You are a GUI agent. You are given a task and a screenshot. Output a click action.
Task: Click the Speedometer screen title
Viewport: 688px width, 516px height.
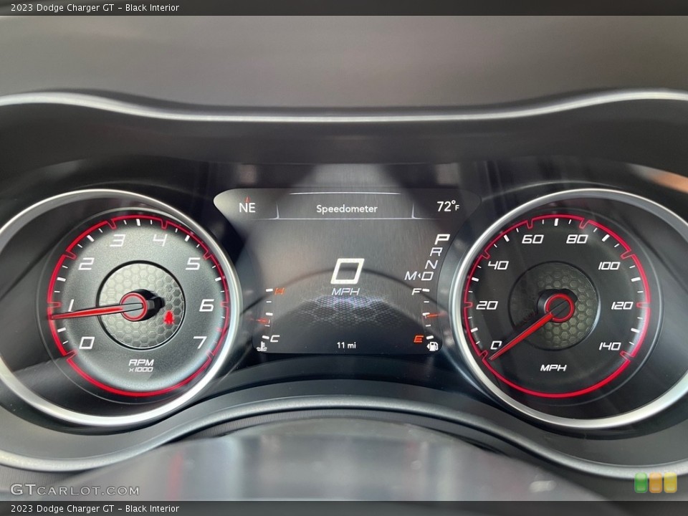(347, 209)
